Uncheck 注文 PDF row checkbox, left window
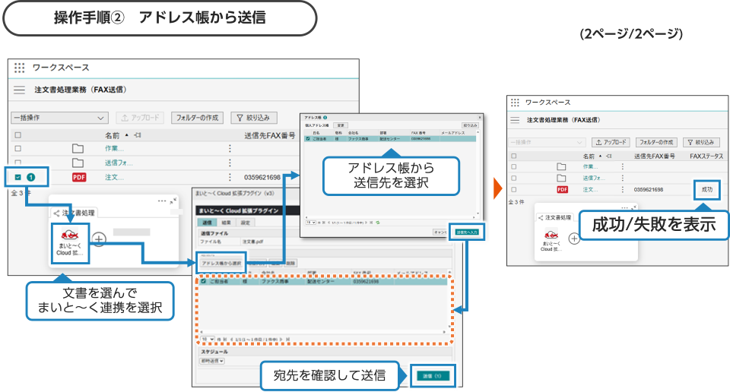 (18, 177)
